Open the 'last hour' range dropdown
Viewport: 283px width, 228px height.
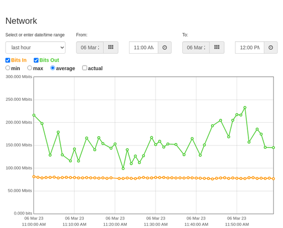point(36,48)
